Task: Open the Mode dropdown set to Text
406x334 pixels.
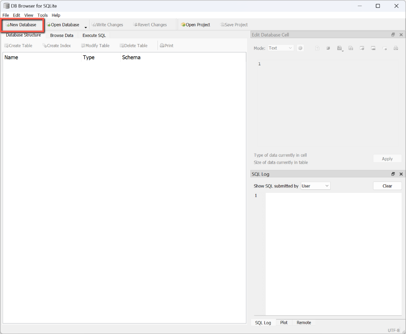Action: click(281, 48)
